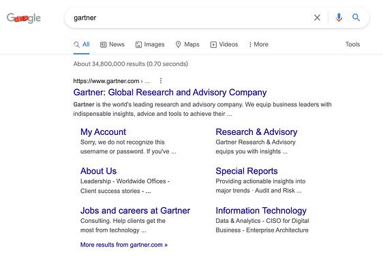Click 'Sorry, we do not recognize this' text
The width and height of the screenshot is (383, 261).
pos(123,142)
